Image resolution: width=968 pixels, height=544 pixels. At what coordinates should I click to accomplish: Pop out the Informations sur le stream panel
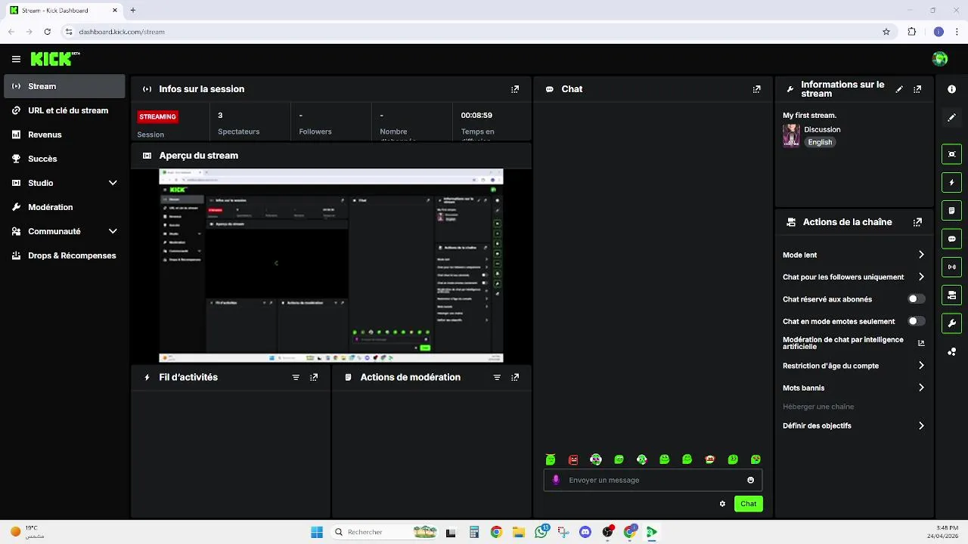pos(917,89)
